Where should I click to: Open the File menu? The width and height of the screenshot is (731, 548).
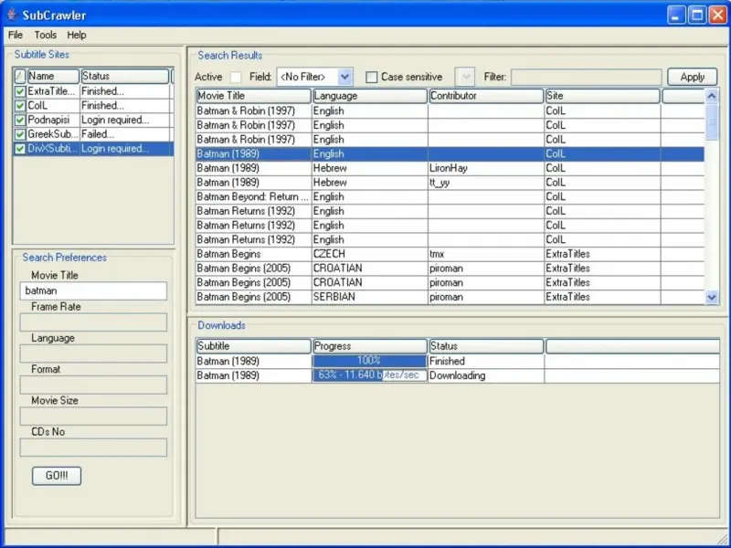tap(16, 35)
